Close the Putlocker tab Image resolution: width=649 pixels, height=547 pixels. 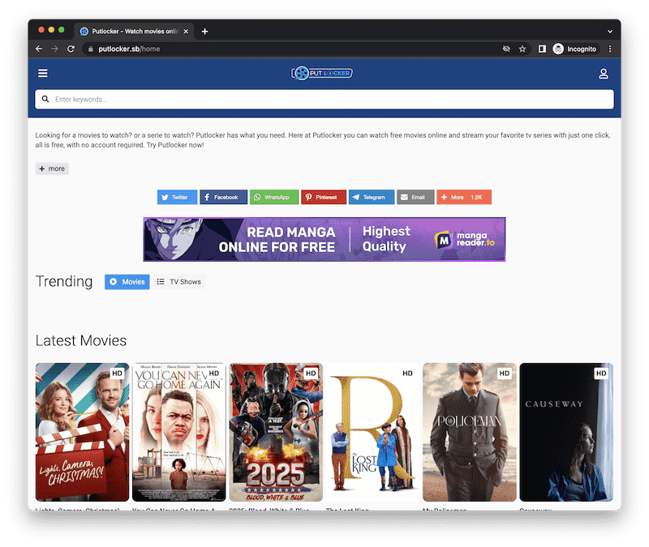point(186,32)
